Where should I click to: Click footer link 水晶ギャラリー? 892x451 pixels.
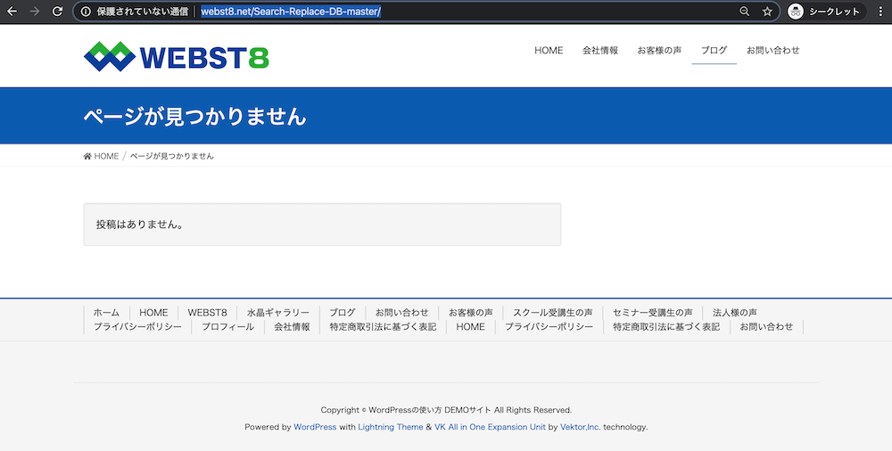(278, 312)
